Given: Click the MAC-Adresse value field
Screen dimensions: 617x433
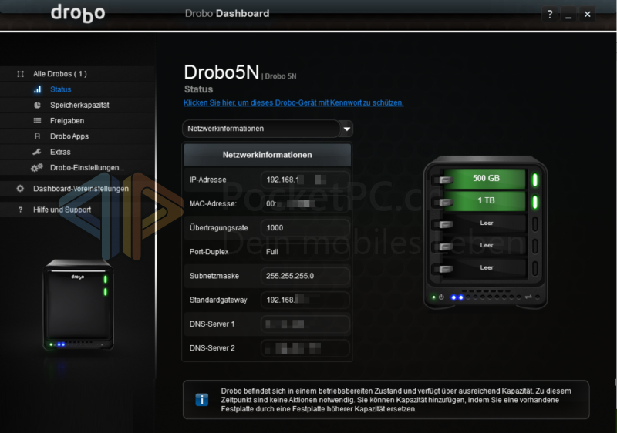Looking at the screenshot, I should 305,203.
